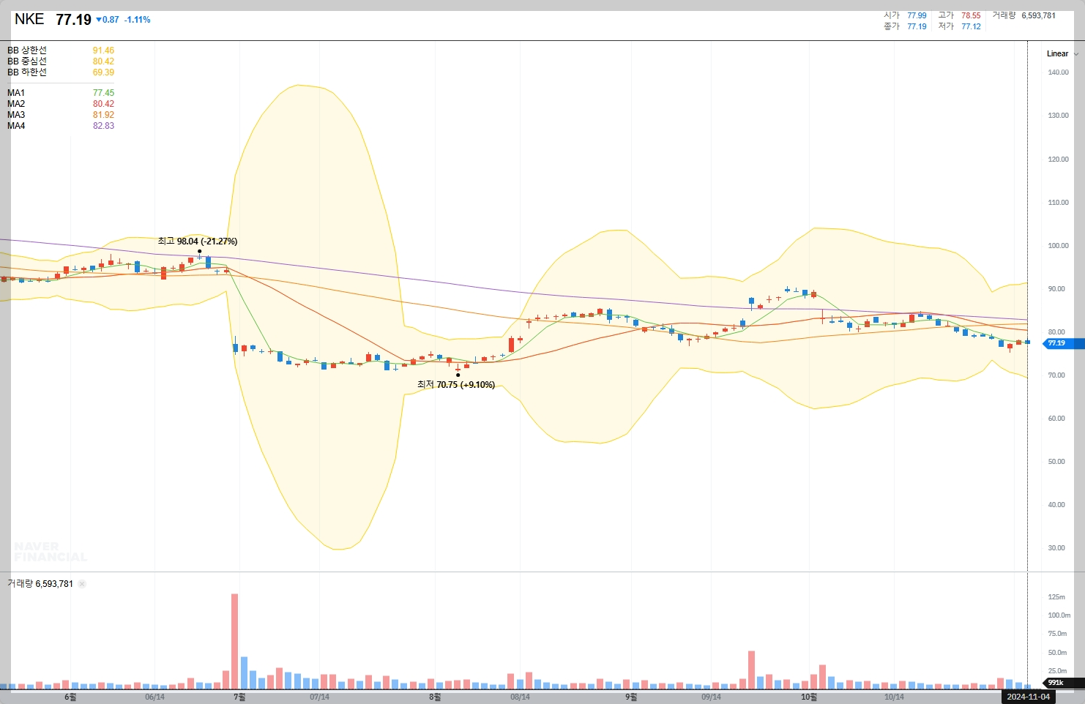This screenshot has height=704, width=1085.
Task: Click the BB 상한선 legend row
Action: 61,50
